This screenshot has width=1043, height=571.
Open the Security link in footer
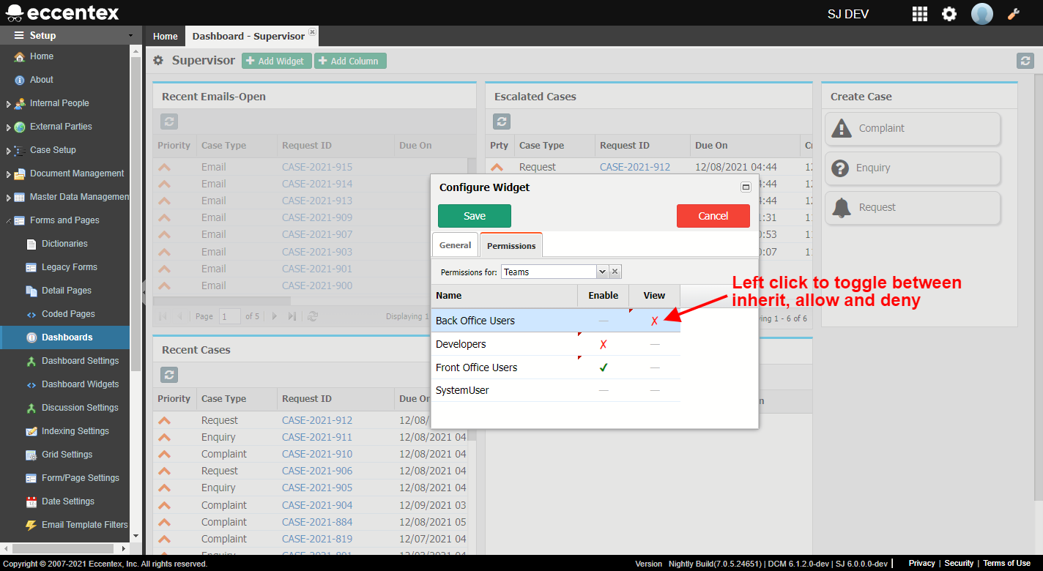point(959,563)
